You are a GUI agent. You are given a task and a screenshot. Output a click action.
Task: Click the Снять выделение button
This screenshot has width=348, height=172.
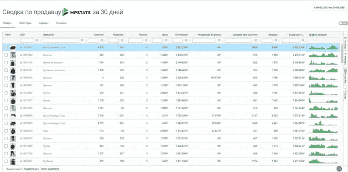[50, 169]
